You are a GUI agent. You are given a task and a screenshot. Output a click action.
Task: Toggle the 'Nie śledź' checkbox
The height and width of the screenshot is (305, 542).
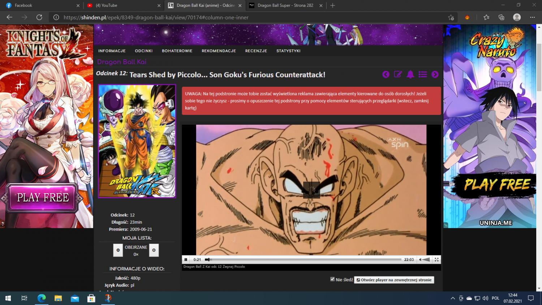(x=332, y=279)
